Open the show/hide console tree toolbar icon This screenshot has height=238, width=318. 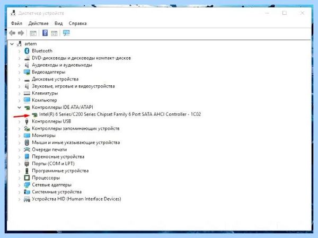(33, 33)
